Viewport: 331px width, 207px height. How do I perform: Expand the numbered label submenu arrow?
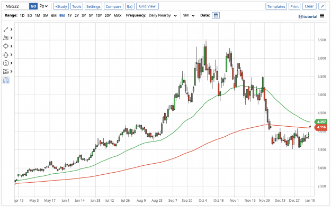click(12, 63)
